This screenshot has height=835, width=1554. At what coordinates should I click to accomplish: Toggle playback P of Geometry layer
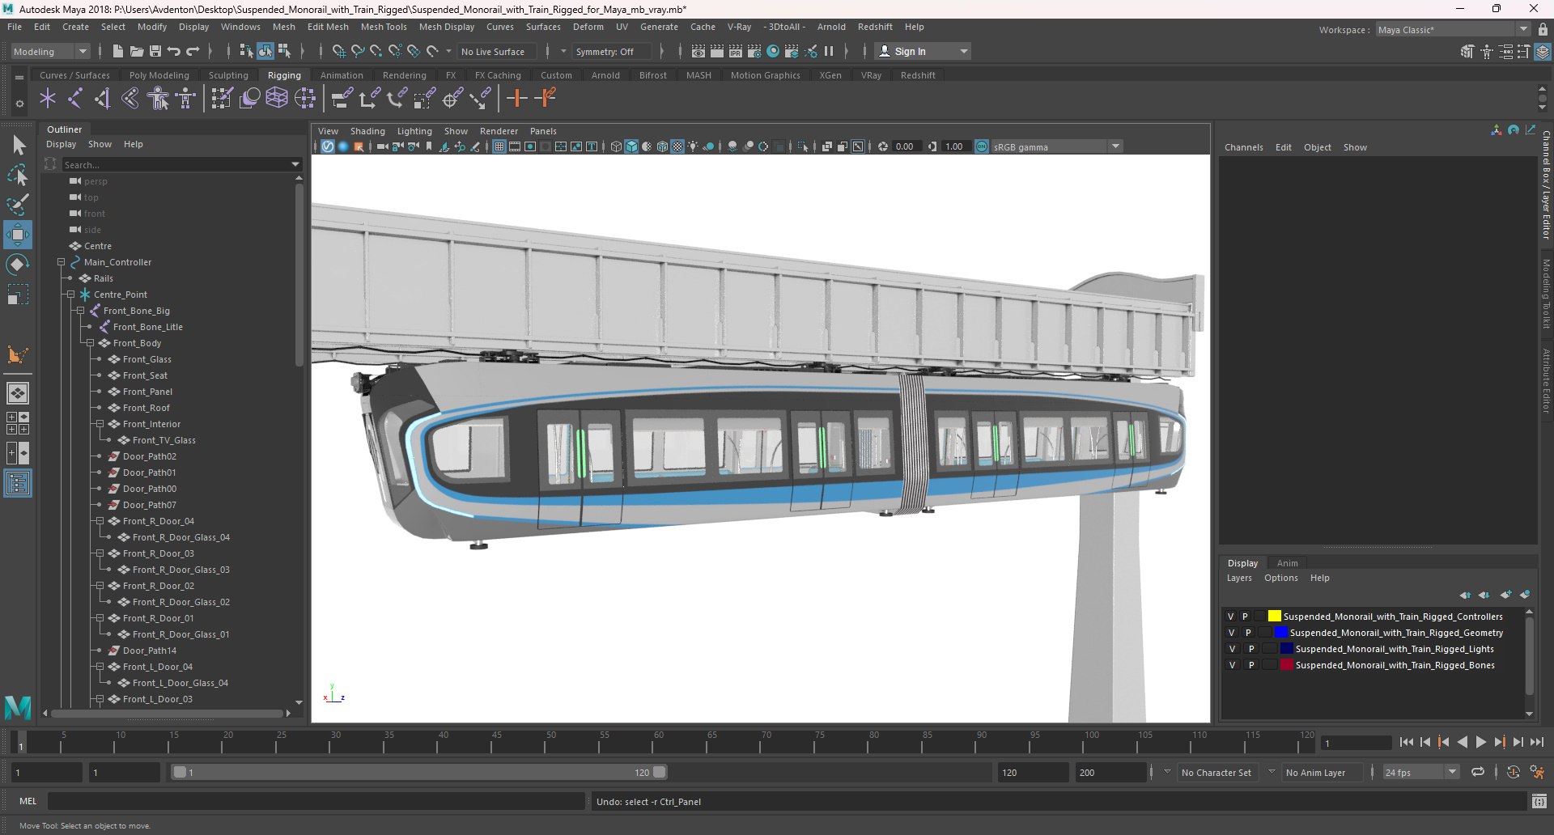pyautogui.click(x=1248, y=633)
